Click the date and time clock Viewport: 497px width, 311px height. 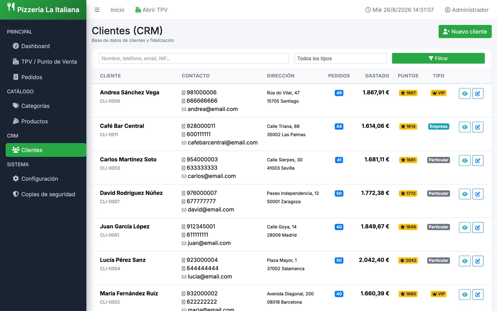pos(399,10)
